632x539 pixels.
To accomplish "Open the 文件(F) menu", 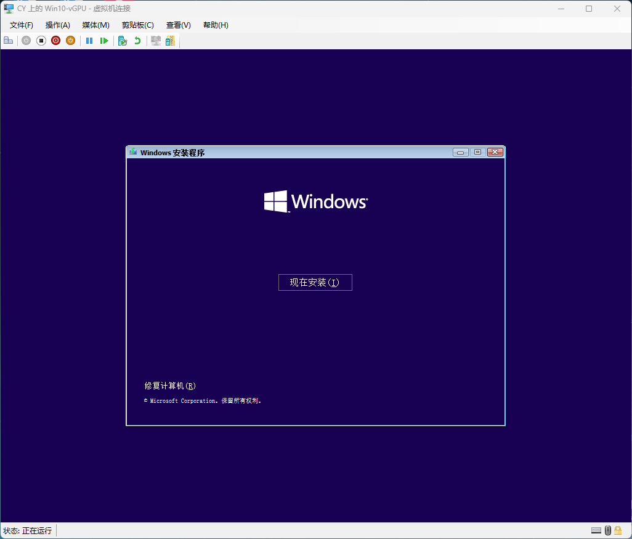I will [22, 25].
